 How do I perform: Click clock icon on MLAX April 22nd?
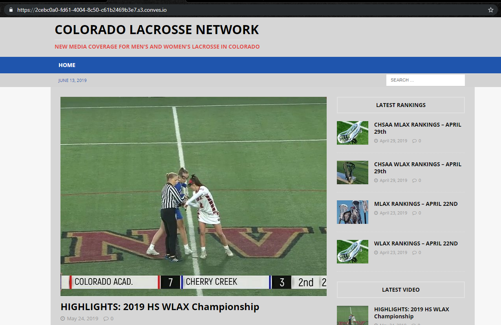click(376, 213)
